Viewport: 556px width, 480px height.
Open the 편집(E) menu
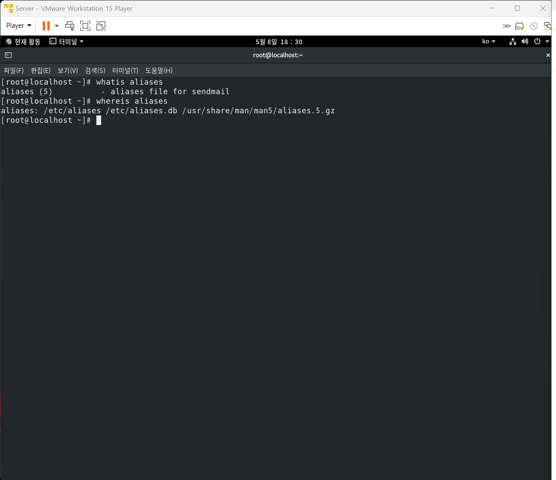pos(41,70)
